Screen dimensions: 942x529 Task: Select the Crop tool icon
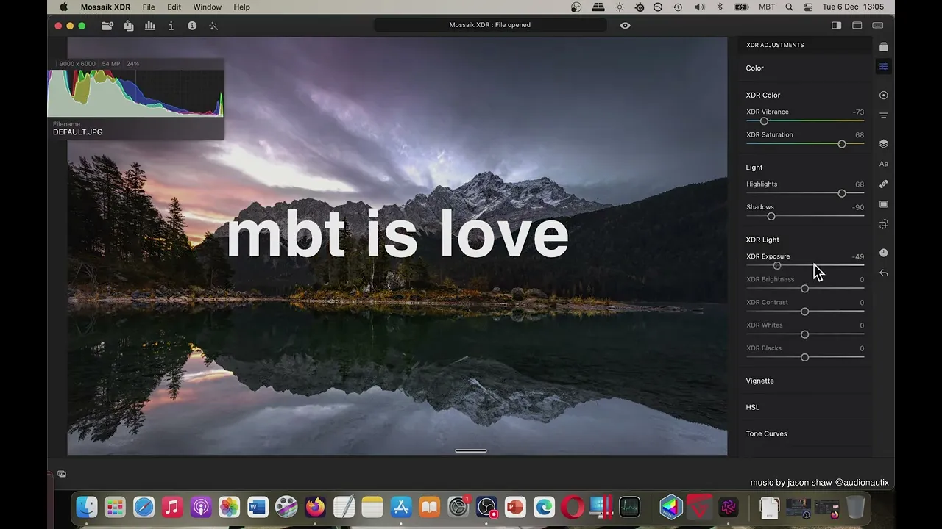[x=884, y=224]
